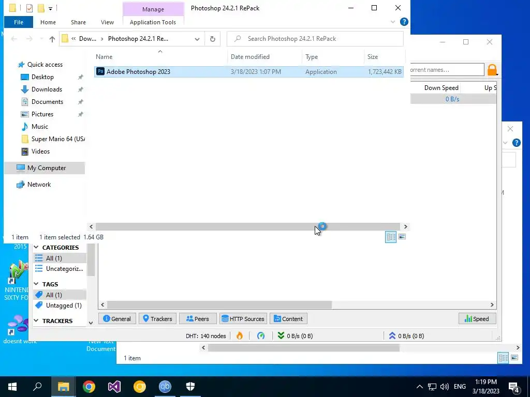Open qBittorrent from the taskbar

[x=165, y=387]
